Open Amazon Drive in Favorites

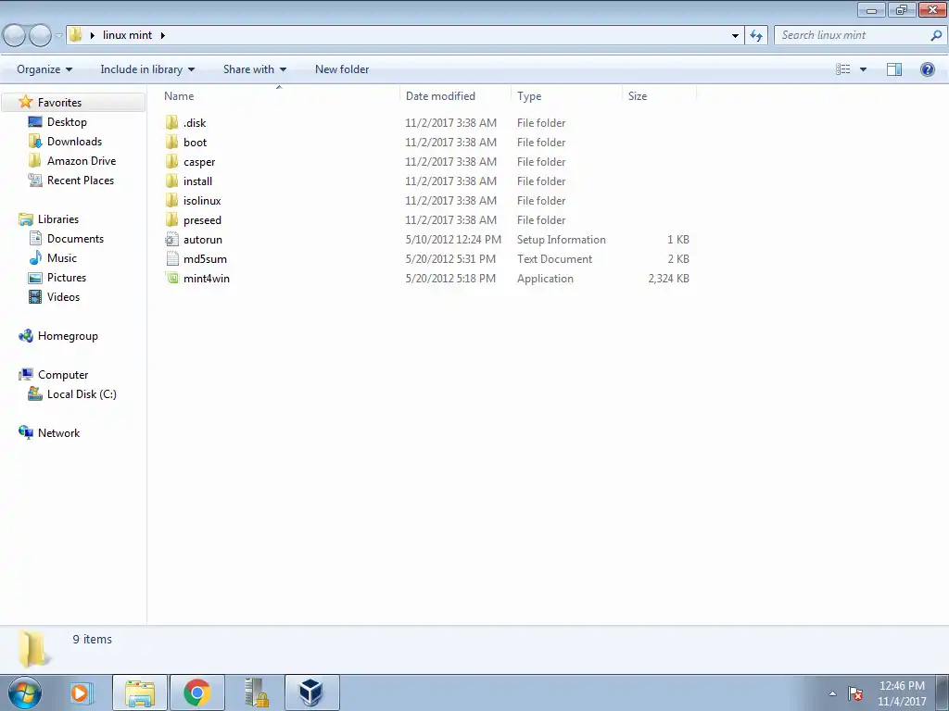[x=82, y=161]
